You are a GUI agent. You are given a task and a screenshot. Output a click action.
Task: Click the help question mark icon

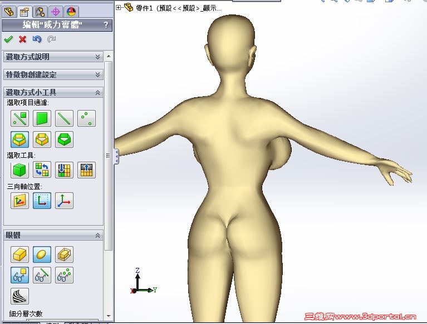tap(106, 25)
